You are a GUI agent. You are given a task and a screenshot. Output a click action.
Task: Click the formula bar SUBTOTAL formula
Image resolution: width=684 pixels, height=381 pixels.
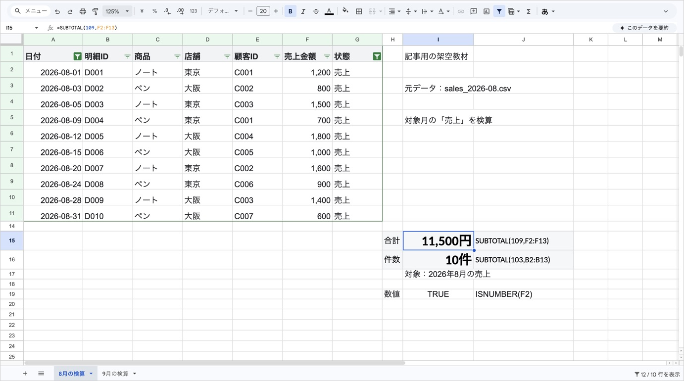[x=87, y=28]
